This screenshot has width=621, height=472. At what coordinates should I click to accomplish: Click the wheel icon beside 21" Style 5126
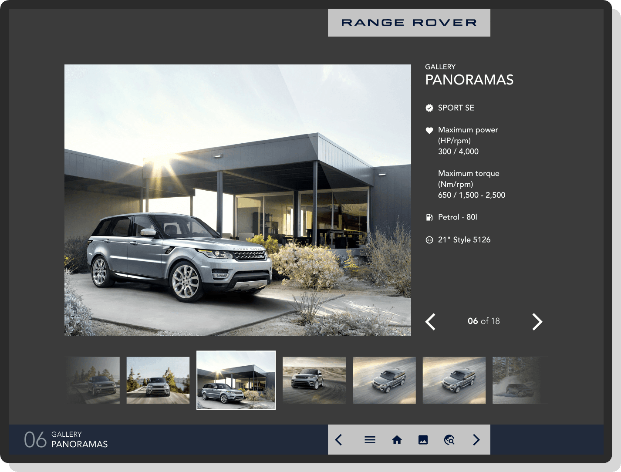pyautogui.click(x=429, y=240)
